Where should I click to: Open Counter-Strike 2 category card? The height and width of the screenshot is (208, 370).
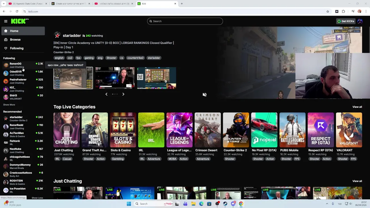pyautogui.click(x=236, y=130)
